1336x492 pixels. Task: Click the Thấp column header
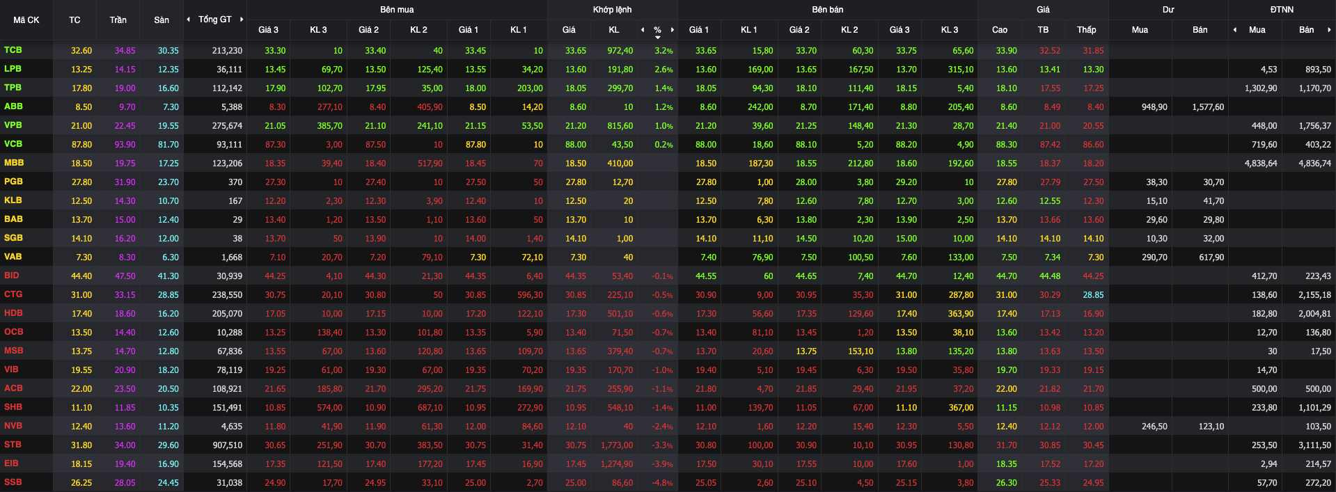pos(1087,30)
